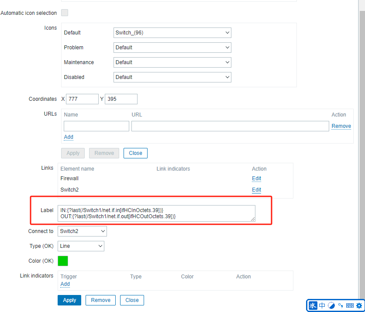Open the Disabled icon dropdown

point(172,77)
